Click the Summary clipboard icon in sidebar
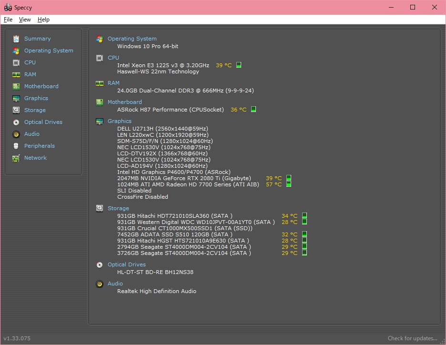 pyautogui.click(x=16, y=39)
